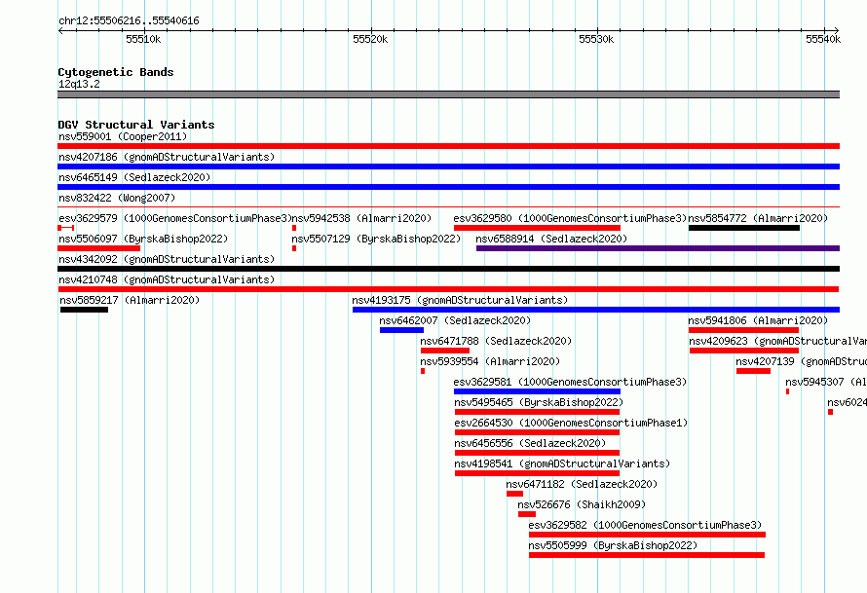The image size is (867, 593).
Task: Open nsv4193175 gnomAD variant label
Action: click(460, 300)
